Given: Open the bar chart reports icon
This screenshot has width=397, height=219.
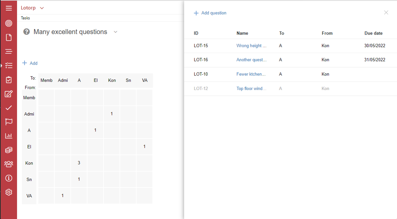Looking at the screenshot, I should [9, 136].
